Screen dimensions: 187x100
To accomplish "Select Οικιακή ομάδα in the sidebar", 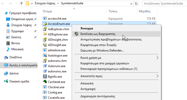I will tap(17, 81).
